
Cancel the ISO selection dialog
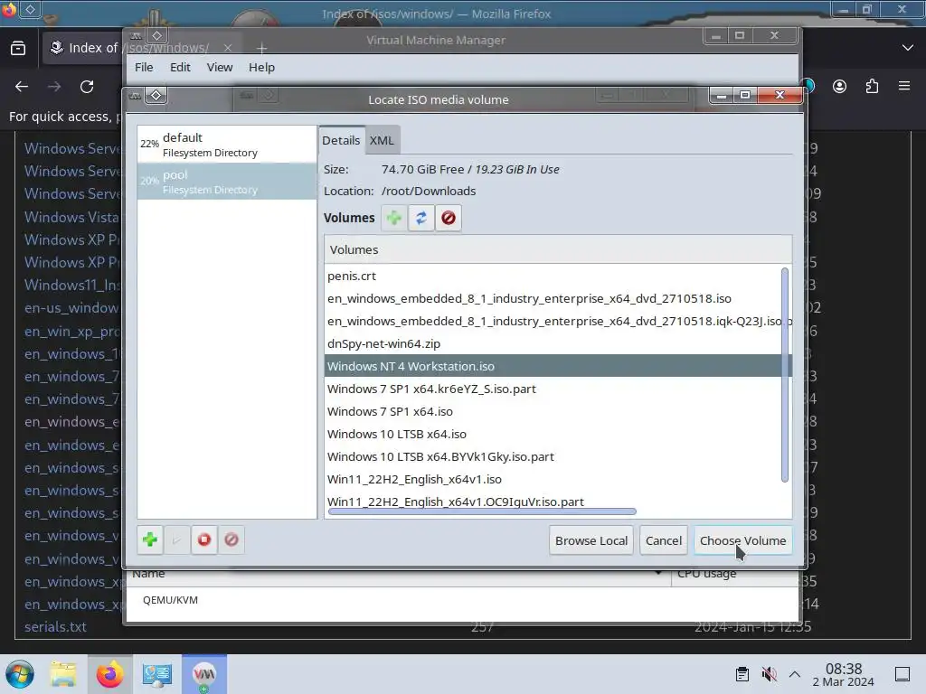tap(663, 540)
